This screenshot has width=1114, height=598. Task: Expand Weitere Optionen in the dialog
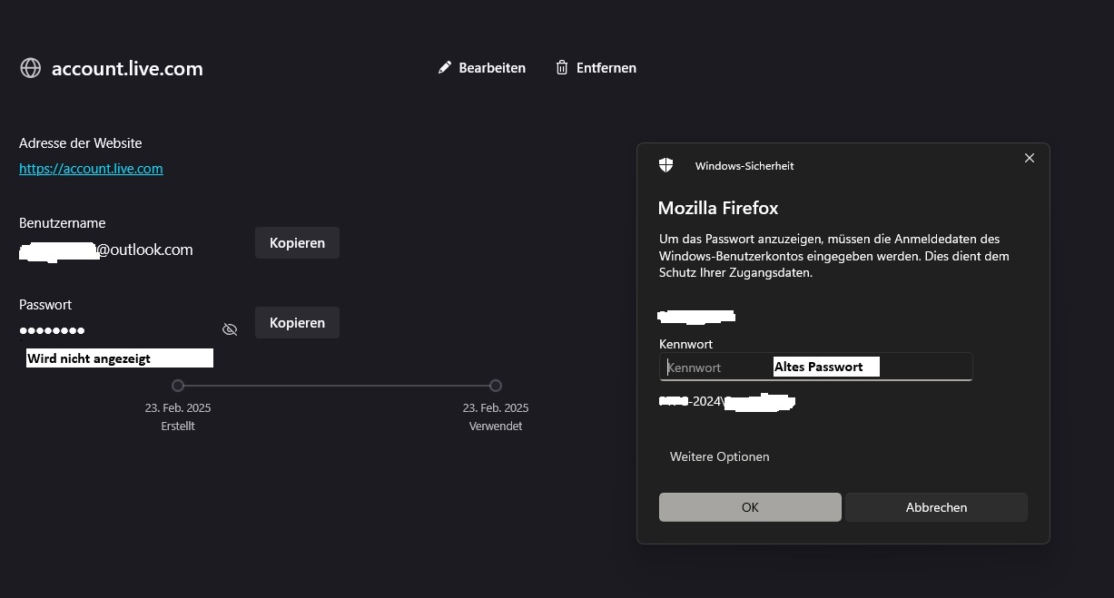click(x=719, y=456)
